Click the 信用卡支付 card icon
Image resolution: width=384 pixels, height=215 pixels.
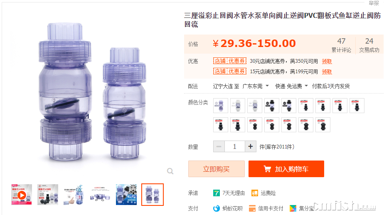pyautogui.click(x=252, y=208)
